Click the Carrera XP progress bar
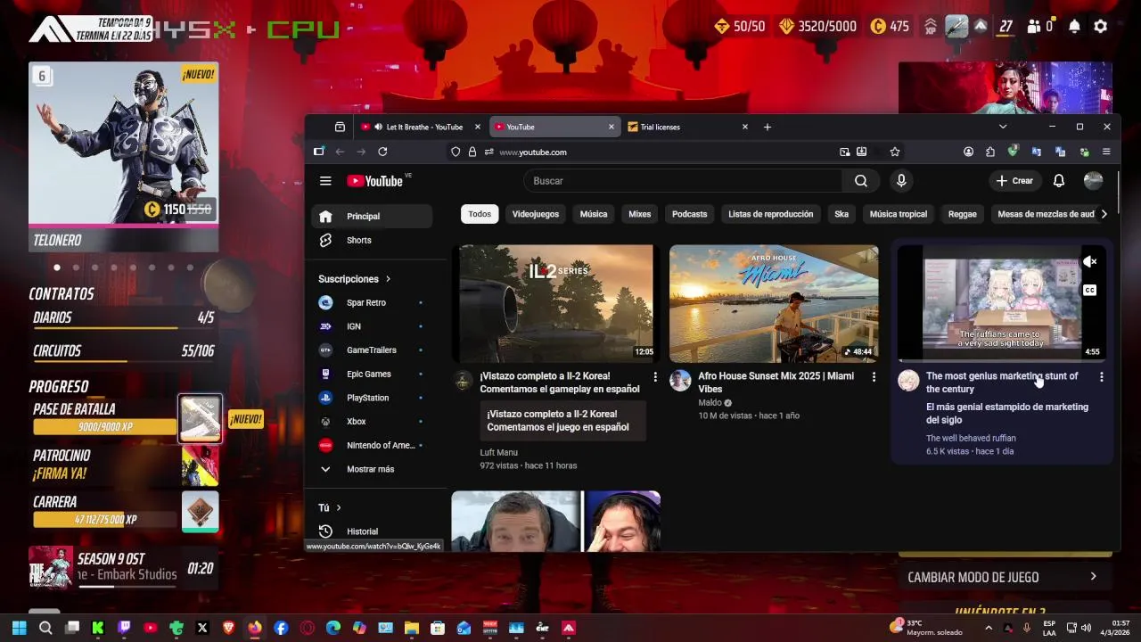The width and height of the screenshot is (1141, 642). pos(105,519)
